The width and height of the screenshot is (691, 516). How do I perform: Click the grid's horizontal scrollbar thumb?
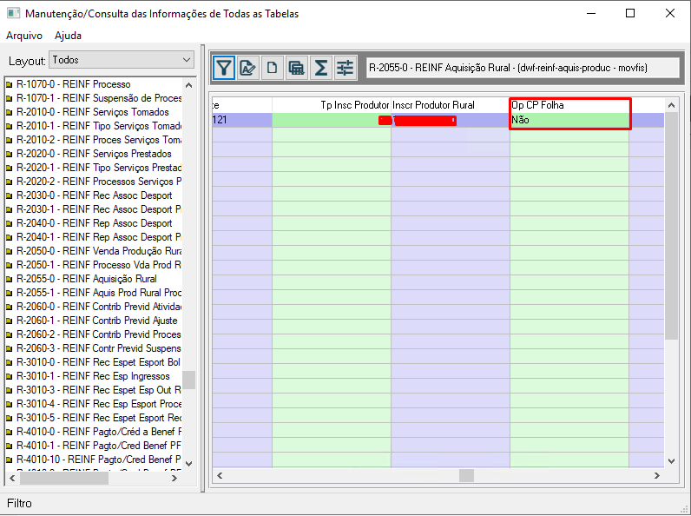tap(466, 475)
